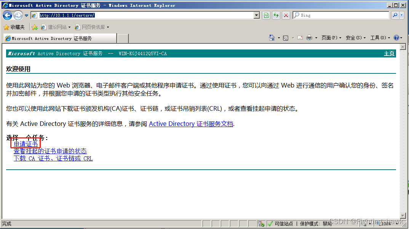Open a new blank tab
Image resolution: width=409 pixels, height=229 pixels.
click(123, 38)
